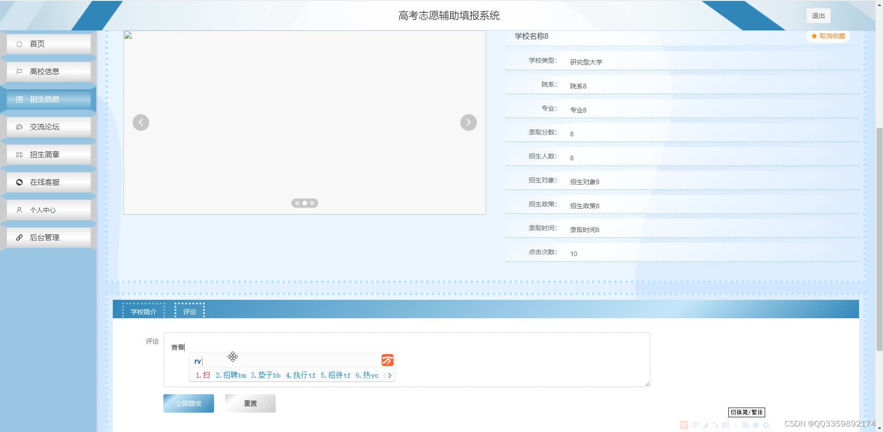Image resolution: width=883 pixels, height=432 pixels.
Task: Show next page of IME candidates
Action: 390,376
